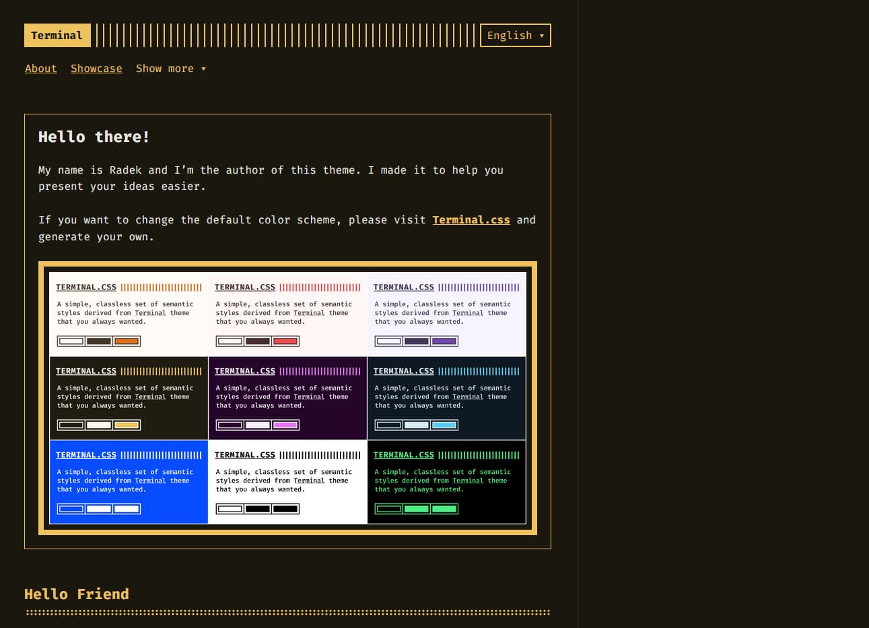Select the black and green terminal theme preview
This screenshot has height=628, width=869.
pyautogui.click(x=446, y=481)
